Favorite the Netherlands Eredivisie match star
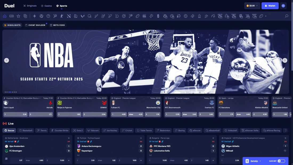293x165 pixels. pos(69,138)
